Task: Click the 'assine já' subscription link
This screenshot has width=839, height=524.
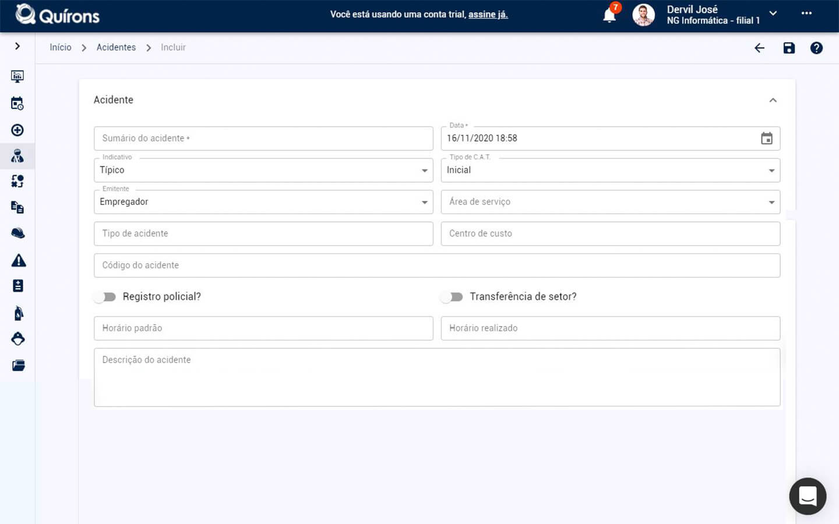Action: coord(488,15)
